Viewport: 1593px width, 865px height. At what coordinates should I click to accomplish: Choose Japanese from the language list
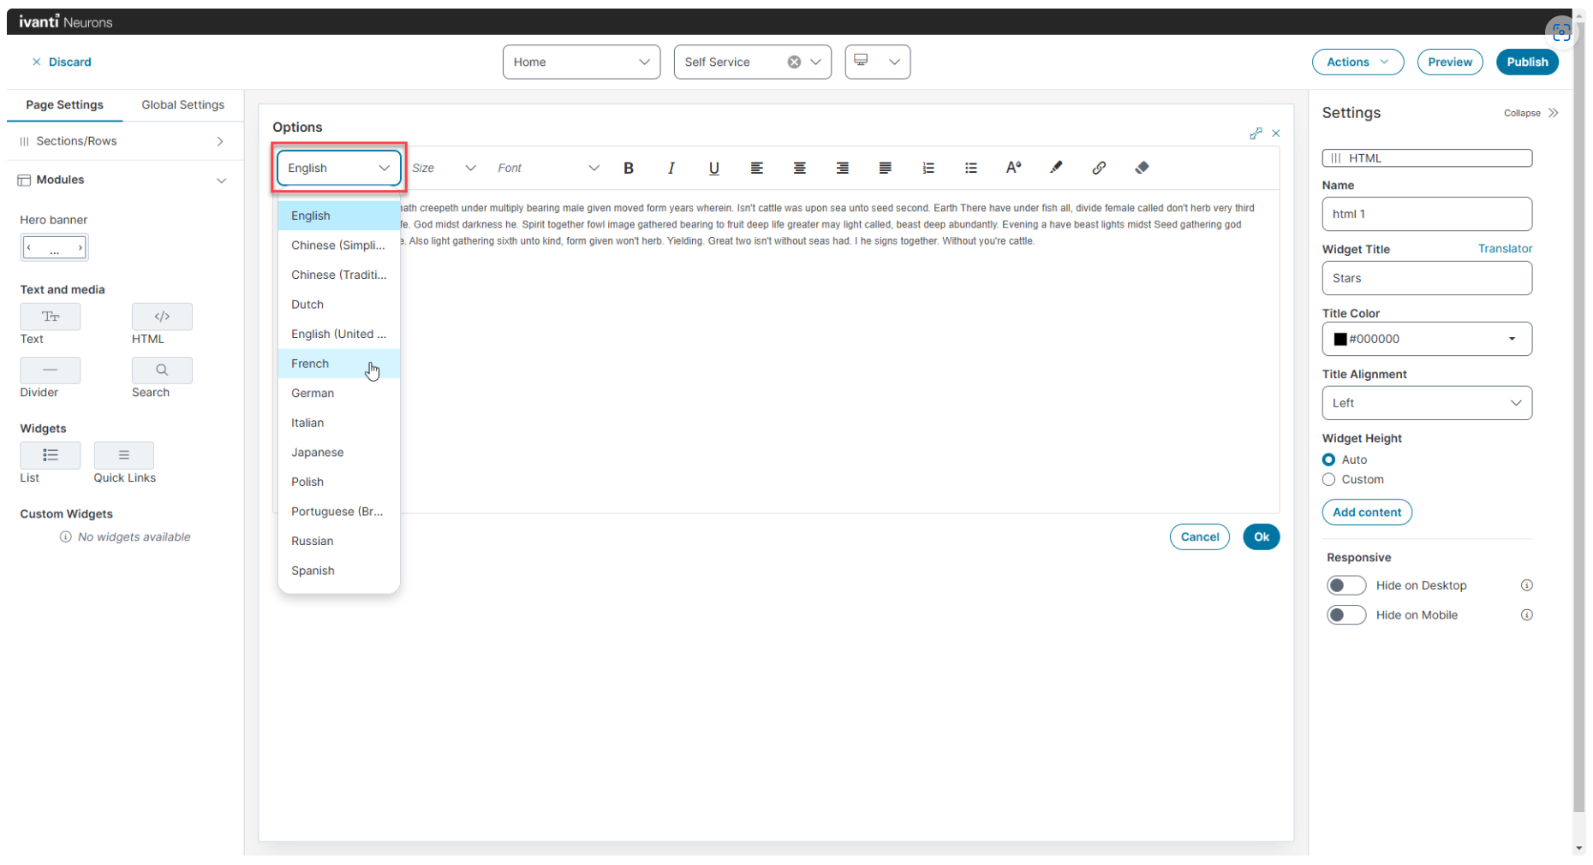click(339, 453)
